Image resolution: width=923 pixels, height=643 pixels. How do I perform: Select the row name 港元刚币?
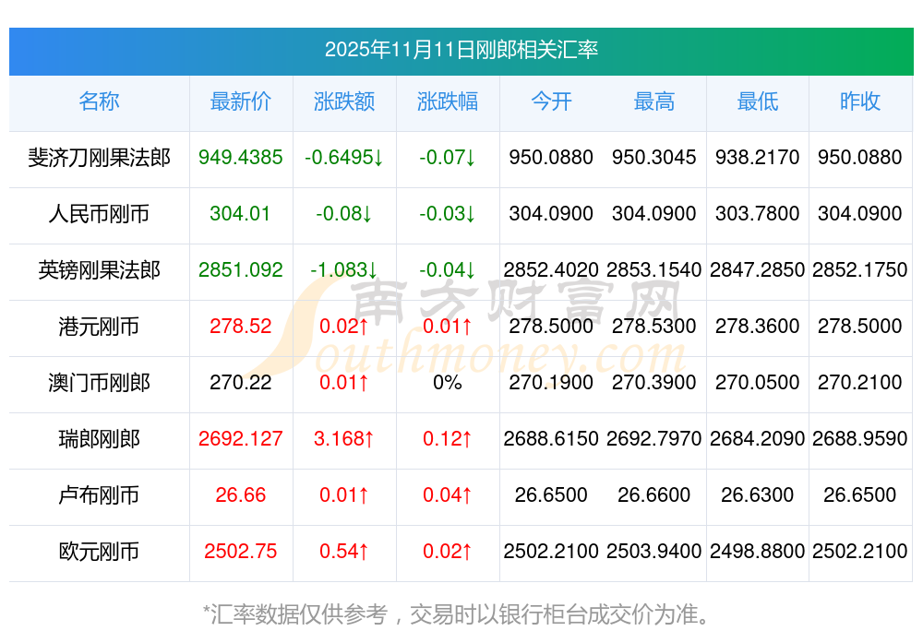coord(99,327)
